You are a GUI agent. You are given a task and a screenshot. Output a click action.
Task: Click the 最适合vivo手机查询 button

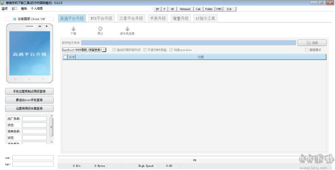point(29,100)
